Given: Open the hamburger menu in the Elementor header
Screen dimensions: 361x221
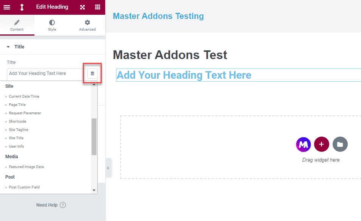Looking at the screenshot, I should (7, 7).
